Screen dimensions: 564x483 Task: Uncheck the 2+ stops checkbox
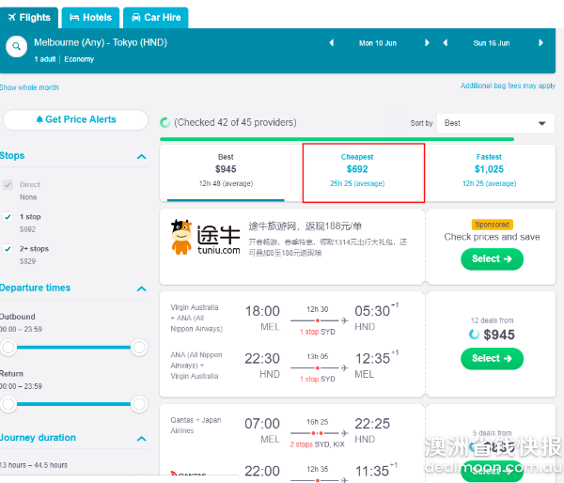coord(8,249)
